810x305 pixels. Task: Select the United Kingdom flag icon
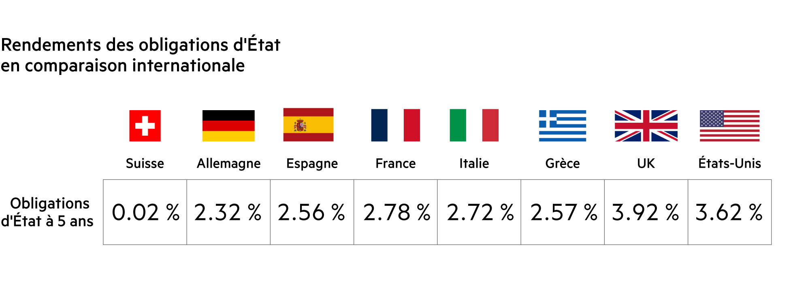(x=646, y=126)
